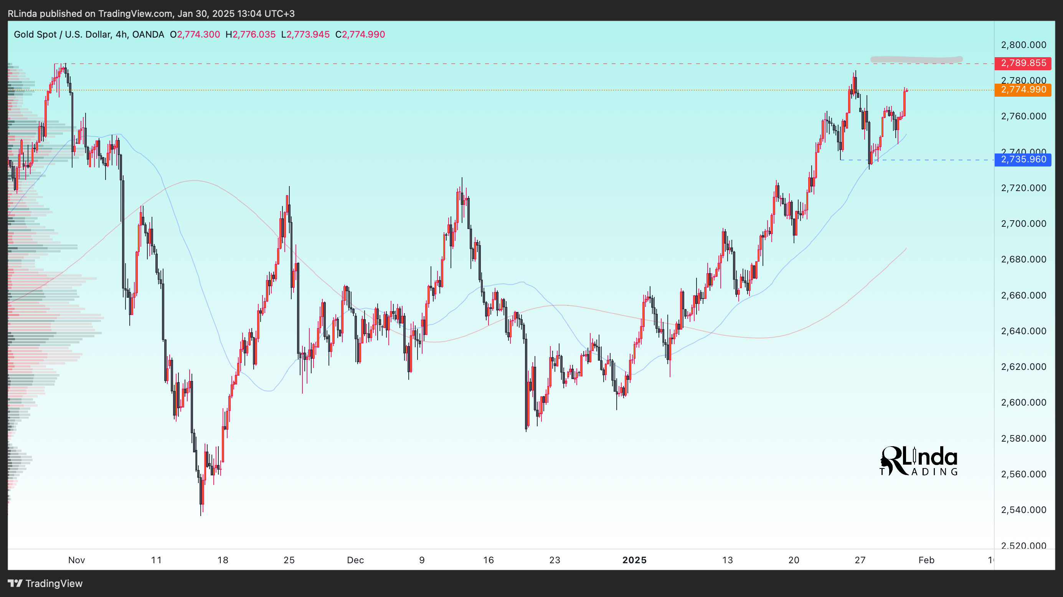Click the 2,700.000 price axis label

1023,224
